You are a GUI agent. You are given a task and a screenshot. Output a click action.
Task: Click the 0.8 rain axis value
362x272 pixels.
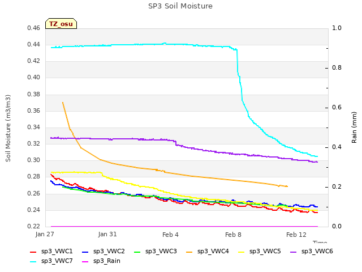coord(337,68)
